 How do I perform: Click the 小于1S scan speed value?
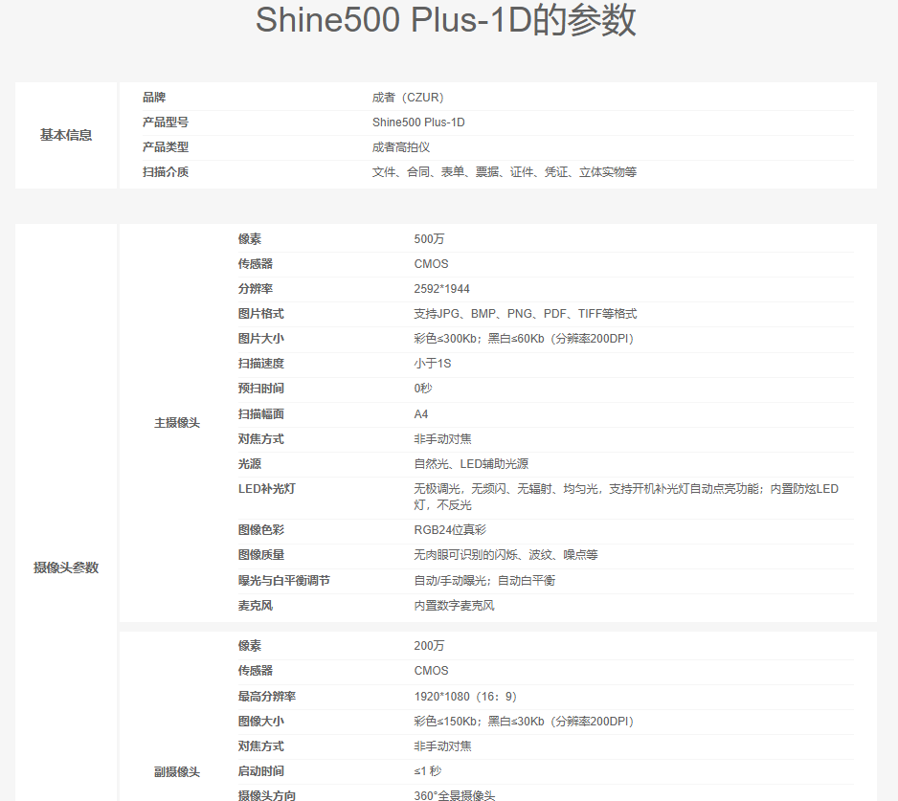pyautogui.click(x=433, y=364)
